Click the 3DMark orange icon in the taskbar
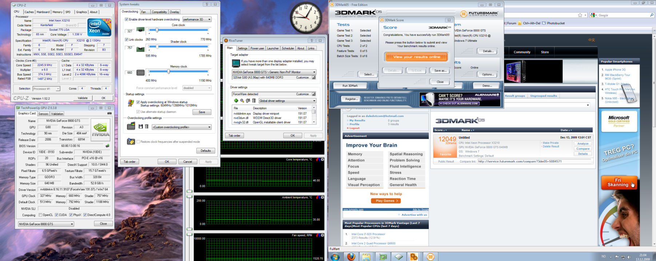Screen dimensions: 656x261 point(430,257)
